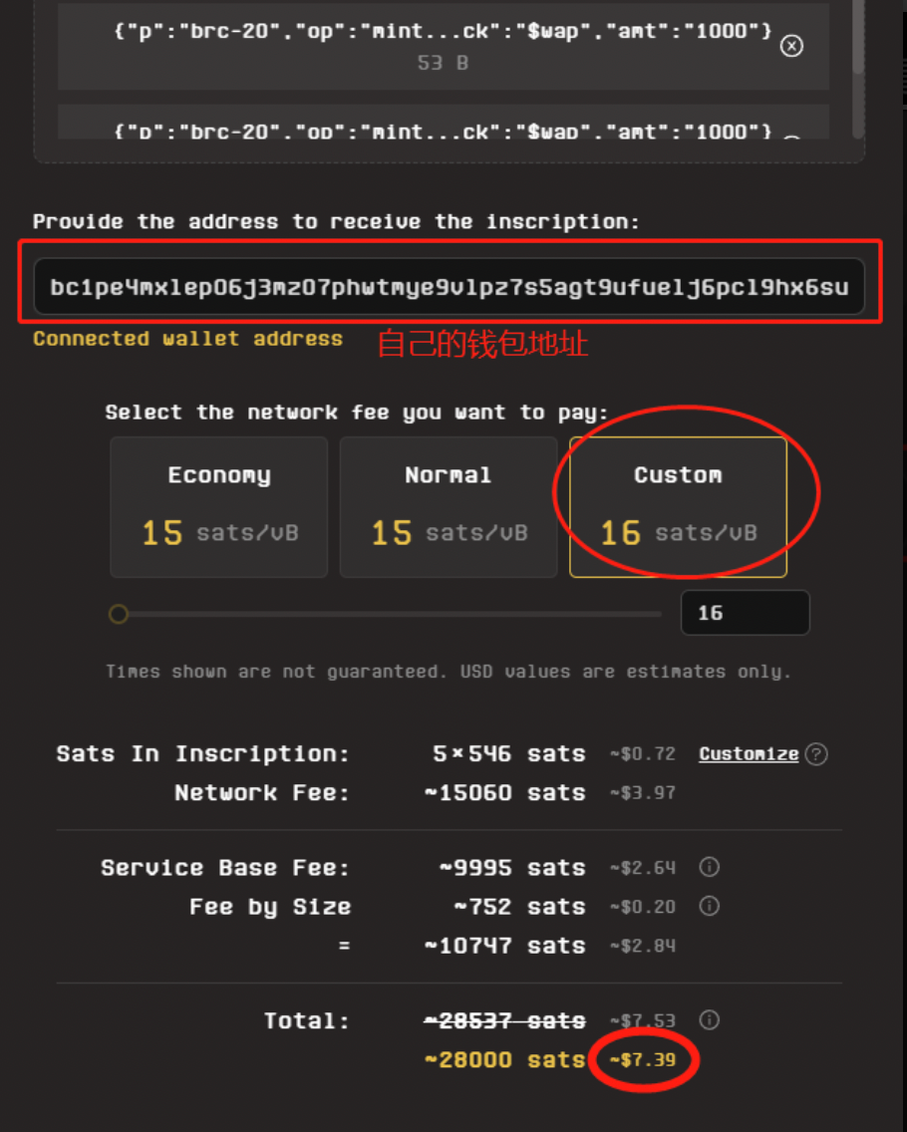Show info icon beside the Total amount

pos(709,1020)
